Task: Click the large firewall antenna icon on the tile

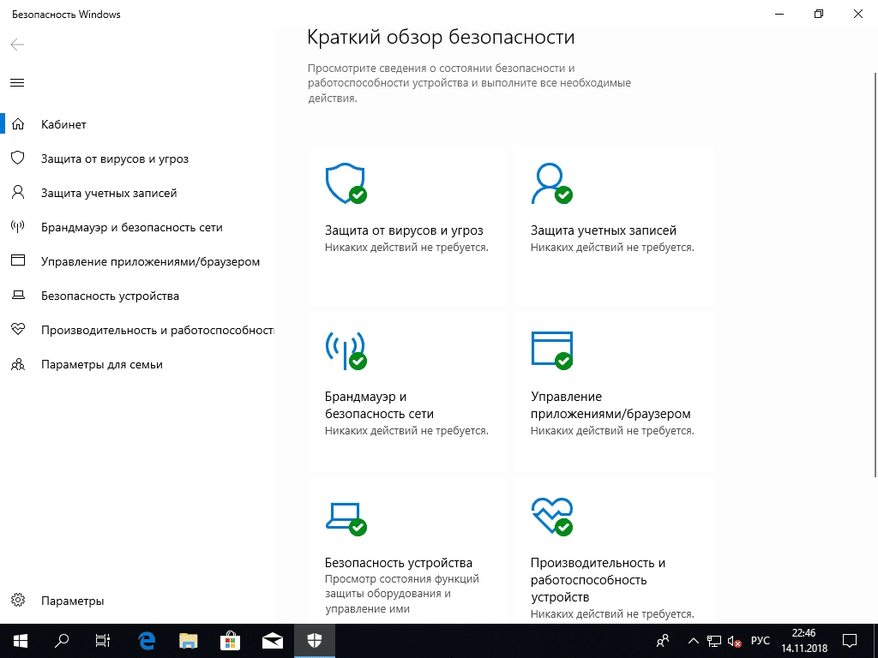Action: point(346,350)
